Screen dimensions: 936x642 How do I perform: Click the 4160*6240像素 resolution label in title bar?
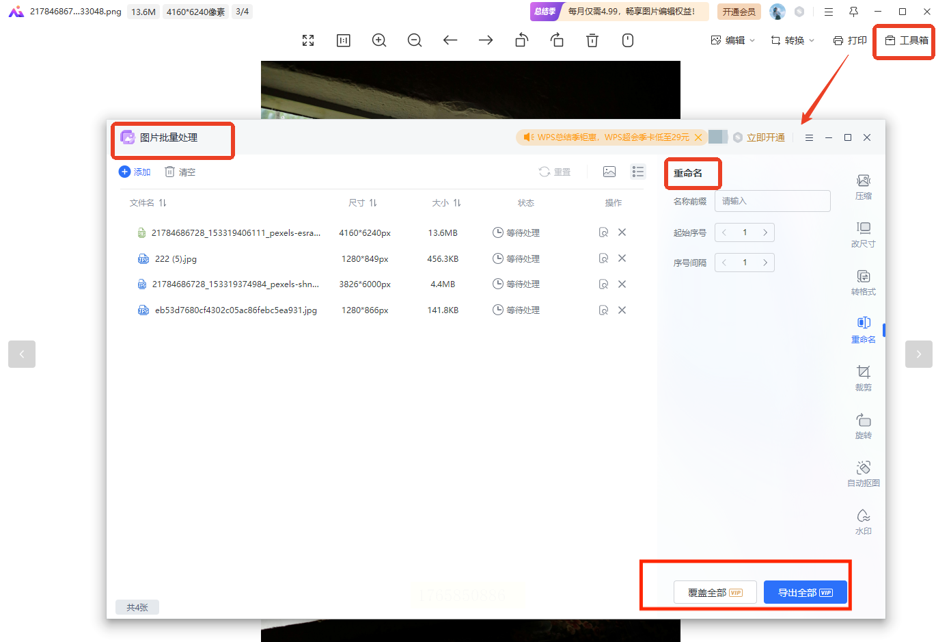[196, 12]
